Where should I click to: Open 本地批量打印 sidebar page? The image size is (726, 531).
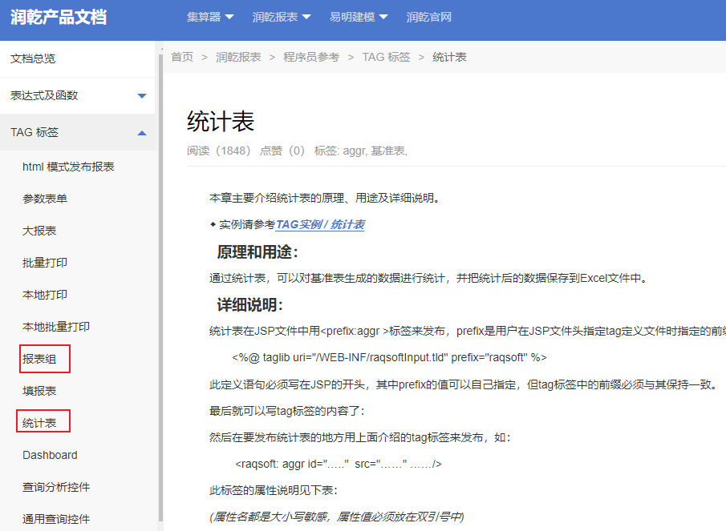(56, 327)
